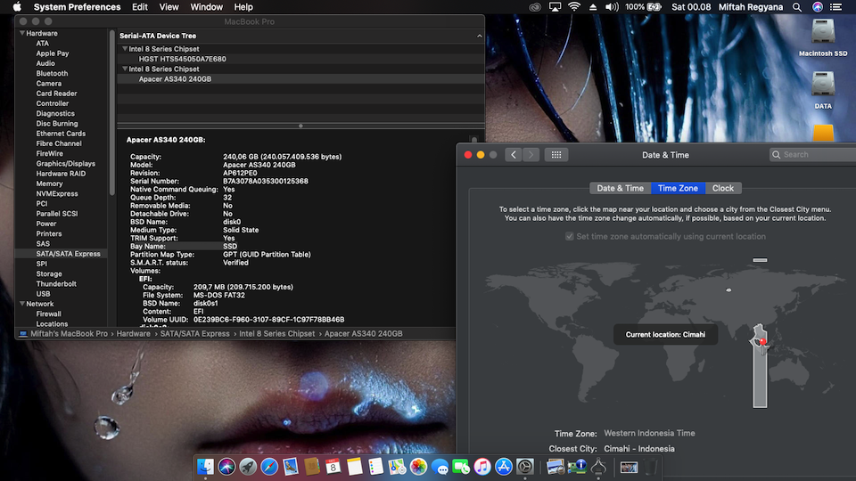The width and height of the screenshot is (856, 481).
Task: Open the App Store dock icon
Action: (504, 466)
